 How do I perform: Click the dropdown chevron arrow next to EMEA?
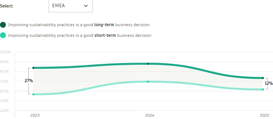86,6
